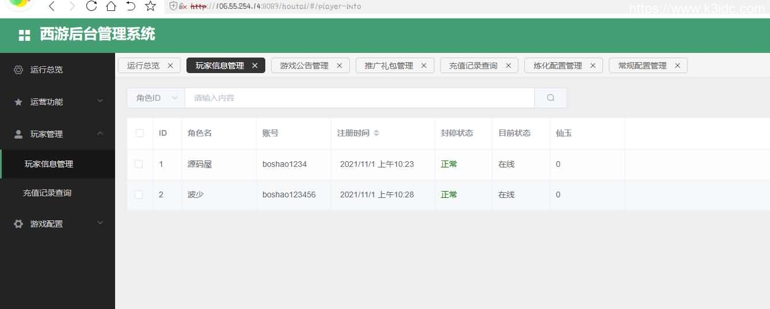
Task: Close the 炼化配置管理 tab
Action: pos(593,66)
